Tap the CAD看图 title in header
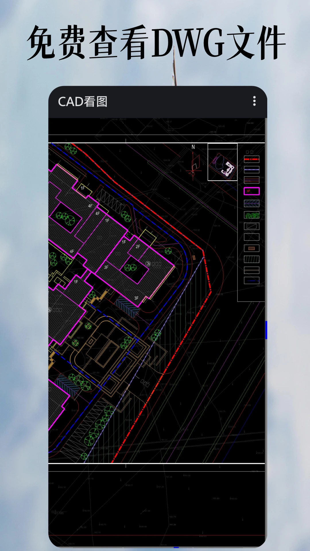The height and width of the screenshot is (551, 310). pos(83,102)
